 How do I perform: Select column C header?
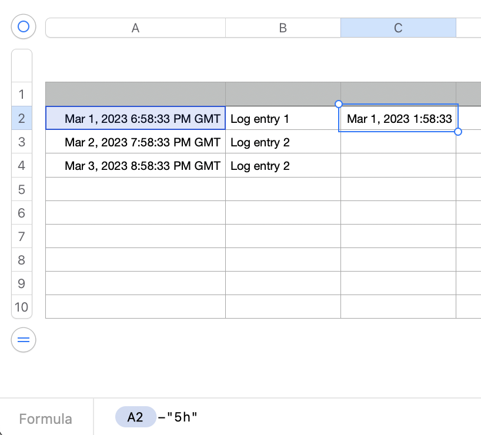point(398,28)
